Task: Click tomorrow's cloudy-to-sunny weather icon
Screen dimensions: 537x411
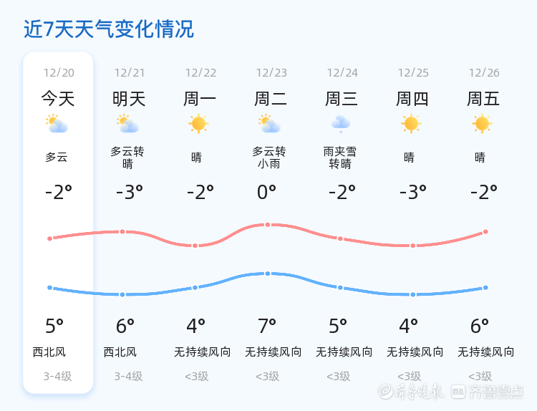Action: tap(127, 125)
